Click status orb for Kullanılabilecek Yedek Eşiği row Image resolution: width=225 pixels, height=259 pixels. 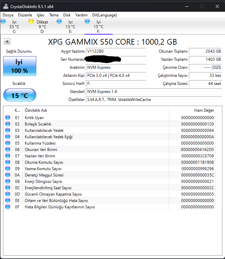(8, 137)
